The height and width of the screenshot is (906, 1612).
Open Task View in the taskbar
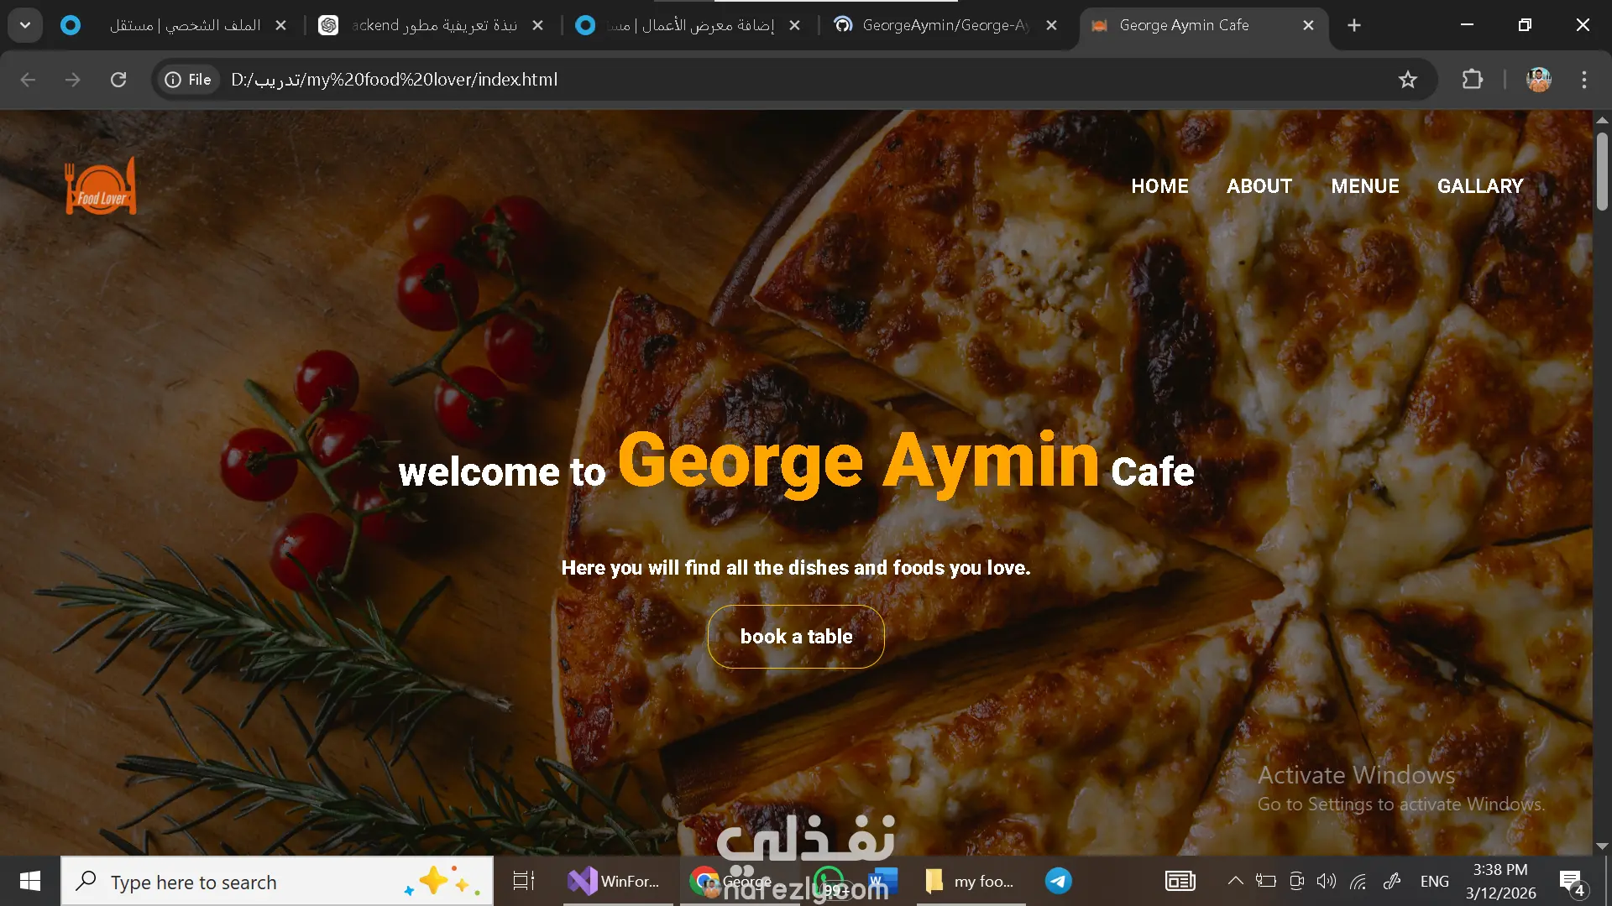[x=523, y=881]
